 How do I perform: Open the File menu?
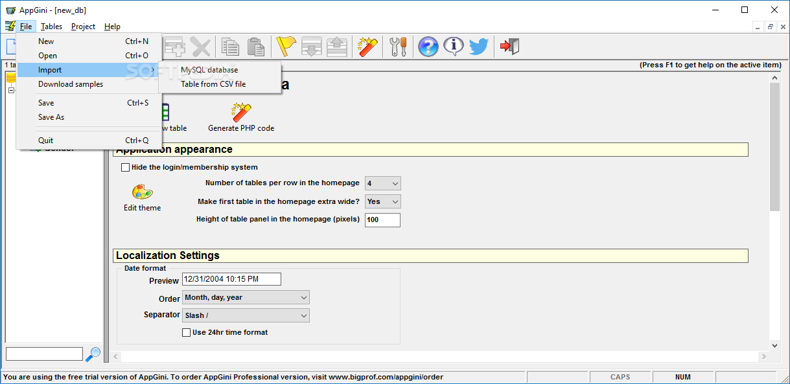(x=26, y=27)
